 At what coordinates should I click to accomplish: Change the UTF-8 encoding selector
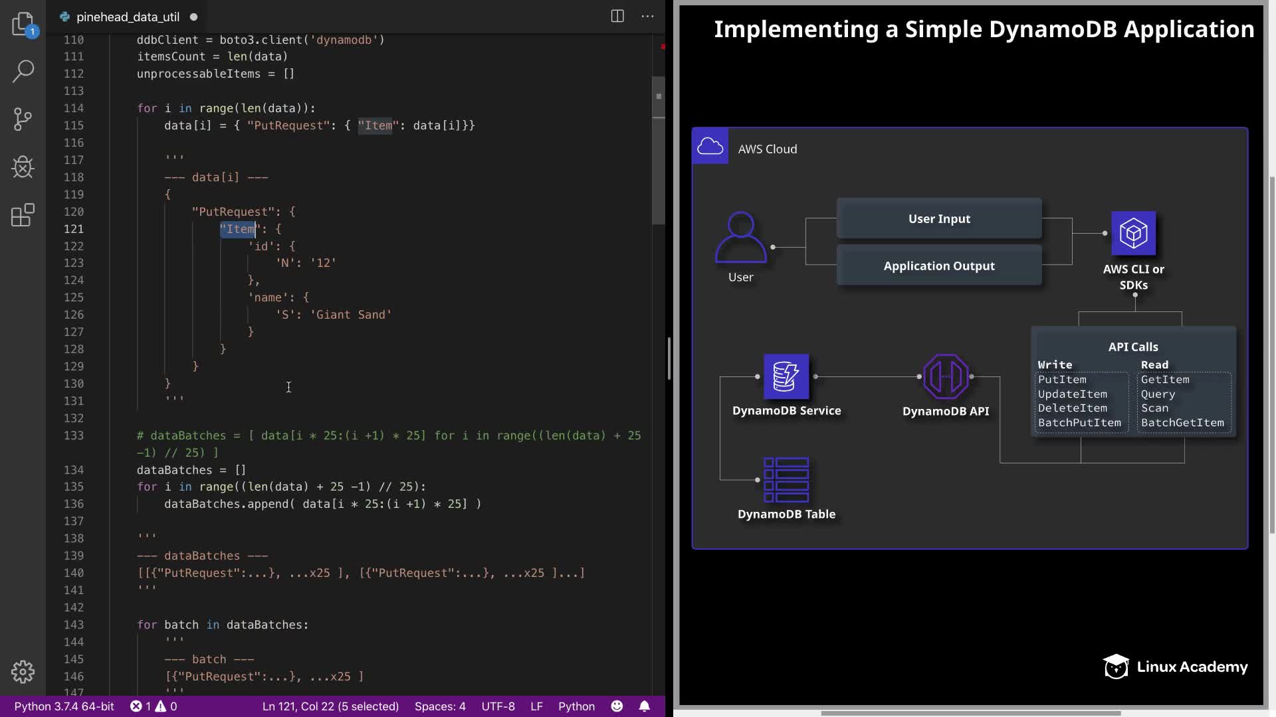498,706
